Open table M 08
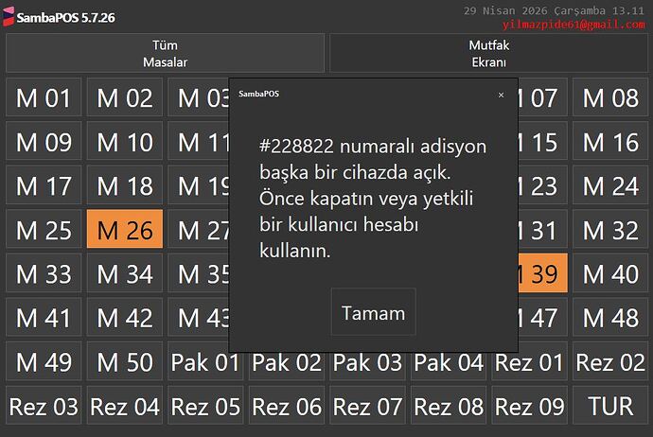Image resolution: width=653 pixels, height=437 pixels. tap(610, 98)
